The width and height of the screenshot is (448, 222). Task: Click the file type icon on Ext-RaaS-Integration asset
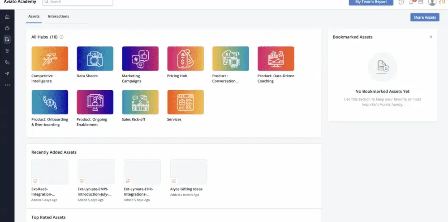(35, 181)
